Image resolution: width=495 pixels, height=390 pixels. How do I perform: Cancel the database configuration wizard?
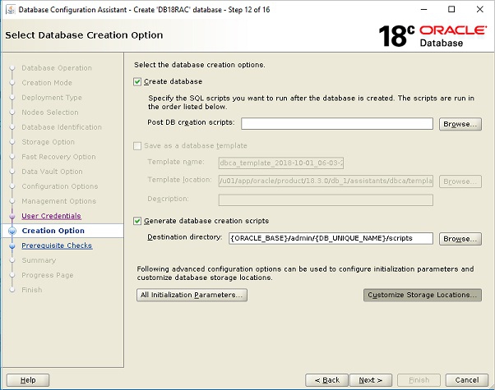(466, 380)
